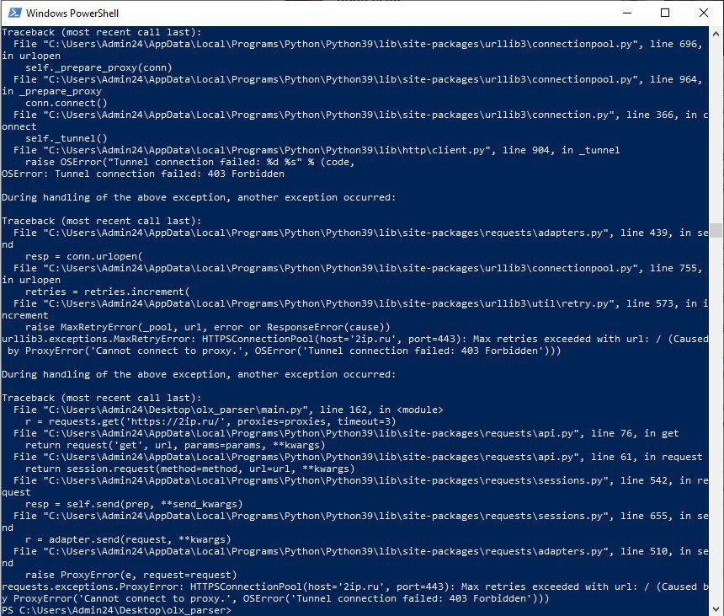Click the line with 'olx_parser\main.py", line 162'

pyautogui.click(x=228, y=410)
